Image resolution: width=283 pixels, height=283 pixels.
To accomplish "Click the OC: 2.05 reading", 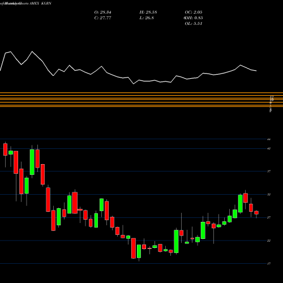I will pos(194,12).
